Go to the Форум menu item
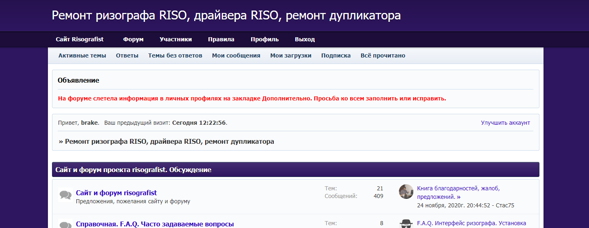589x228 pixels. click(133, 39)
